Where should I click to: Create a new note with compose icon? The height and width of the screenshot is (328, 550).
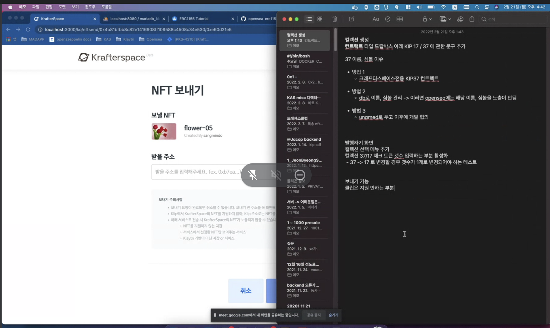(351, 19)
